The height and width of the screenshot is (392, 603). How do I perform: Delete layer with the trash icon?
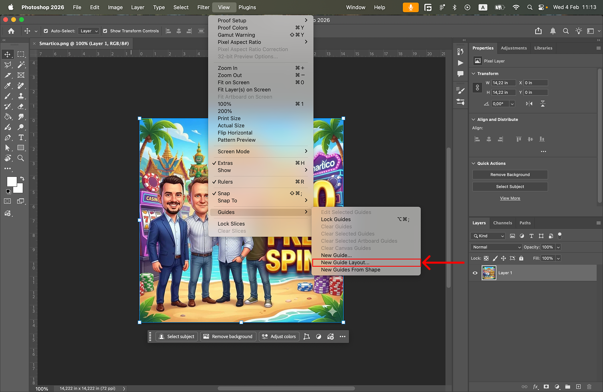589,386
